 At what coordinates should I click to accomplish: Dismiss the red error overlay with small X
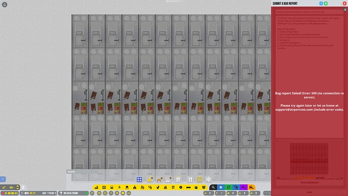[345, 10]
